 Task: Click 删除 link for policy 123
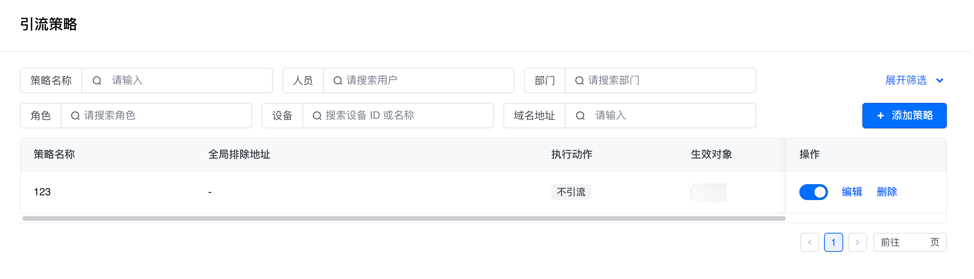click(x=887, y=192)
